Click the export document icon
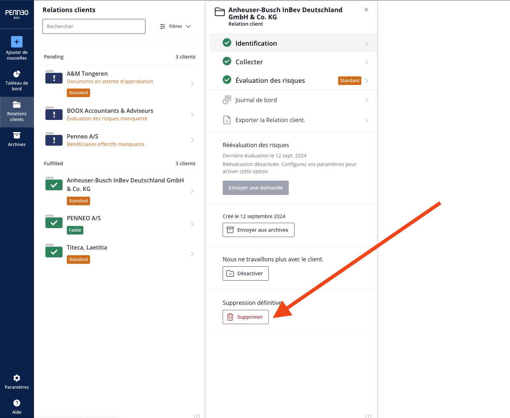Viewport: 510px width, 418px height. 227,120
